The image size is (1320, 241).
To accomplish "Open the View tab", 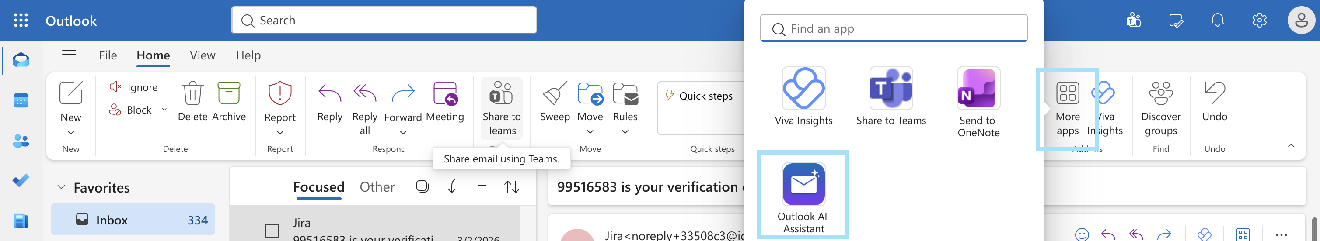I will [203, 55].
